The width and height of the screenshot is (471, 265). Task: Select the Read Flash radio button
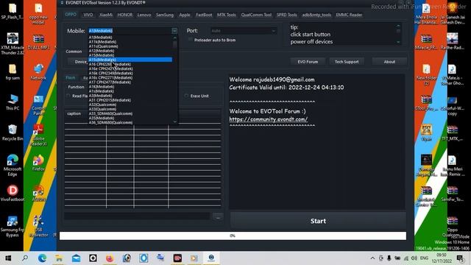[68, 96]
